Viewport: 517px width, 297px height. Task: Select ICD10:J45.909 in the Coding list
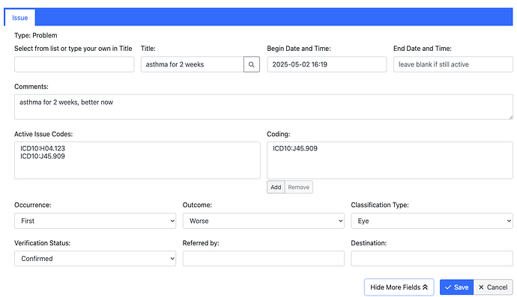pyautogui.click(x=295, y=148)
